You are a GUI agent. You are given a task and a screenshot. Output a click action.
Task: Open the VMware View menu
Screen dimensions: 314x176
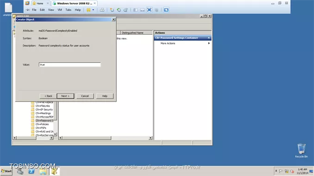click(x=51, y=10)
